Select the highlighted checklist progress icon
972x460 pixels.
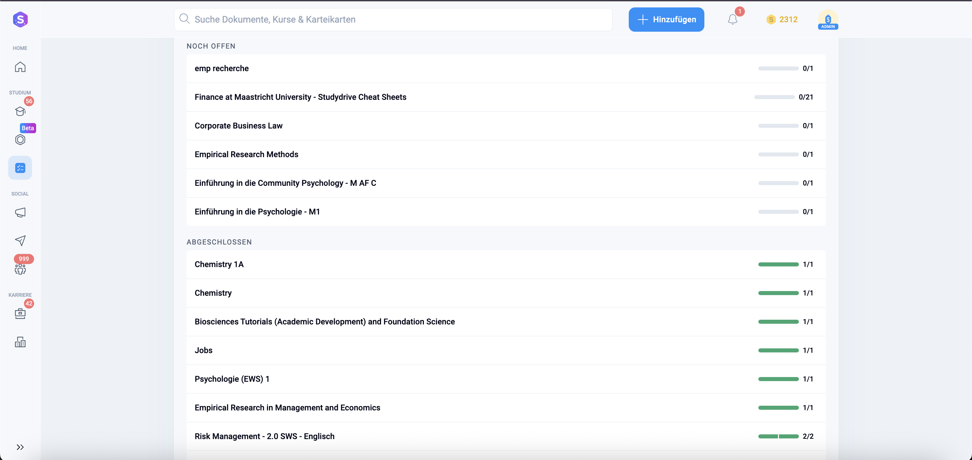(x=20, y=168)
